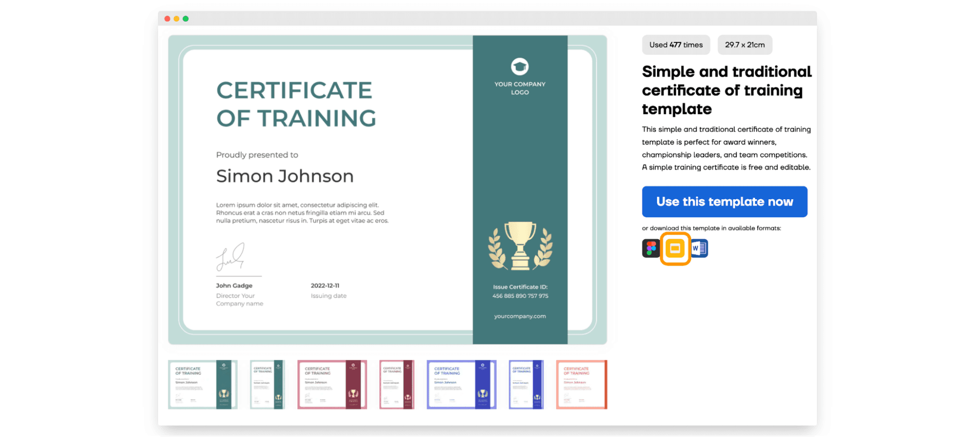The height and width of the screenshot is (437, 975).
Task: Click the '2022-12-11' date
Action: (325, 285)
